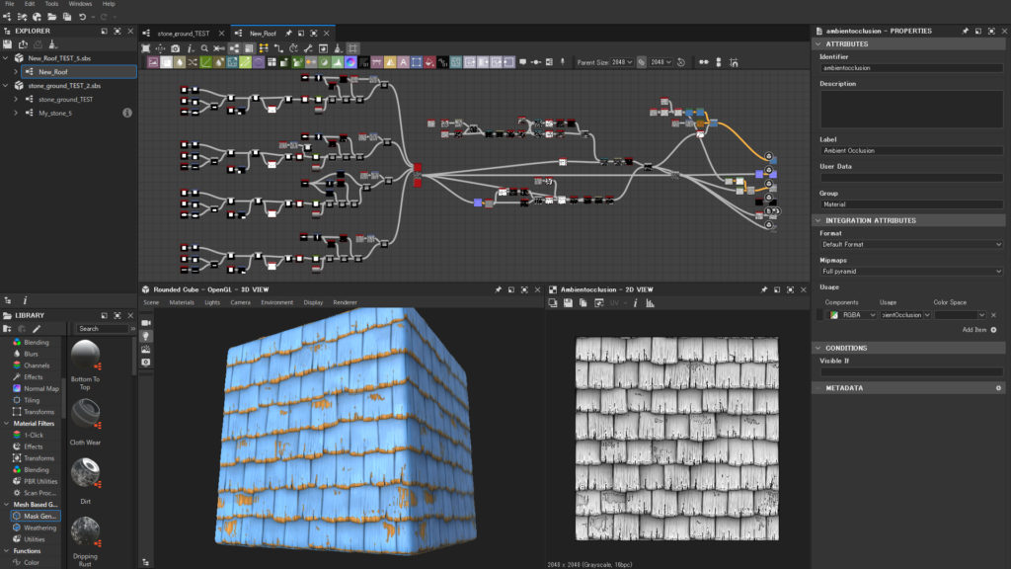Collapse the Integration Attributes section
Screen dimensions: 1011x569
[818, 220]
